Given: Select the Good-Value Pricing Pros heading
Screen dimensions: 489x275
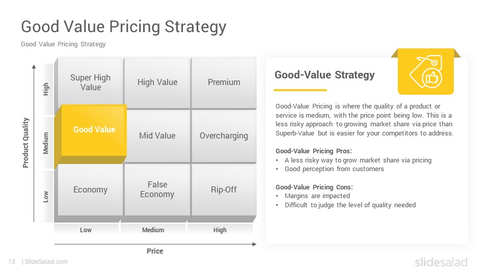Looking at the screenshot, I should 314,151.
